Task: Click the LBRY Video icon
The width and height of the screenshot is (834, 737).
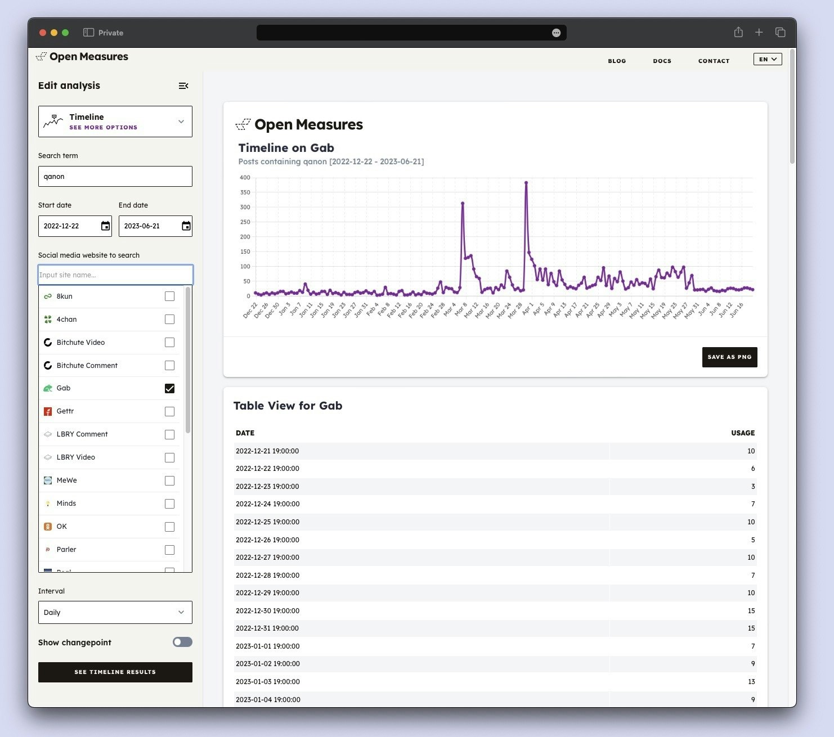Action: pos(48,457)
